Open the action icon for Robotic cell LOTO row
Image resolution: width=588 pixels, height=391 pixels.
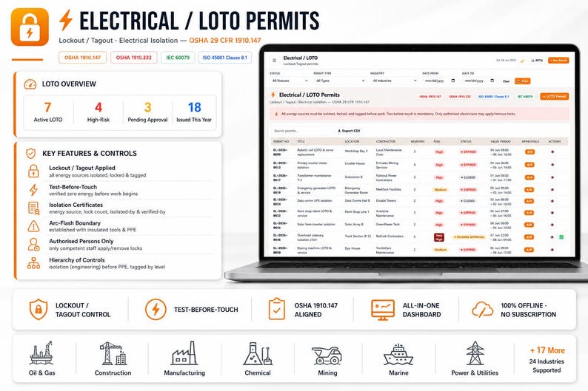click(x=552, y=152)
